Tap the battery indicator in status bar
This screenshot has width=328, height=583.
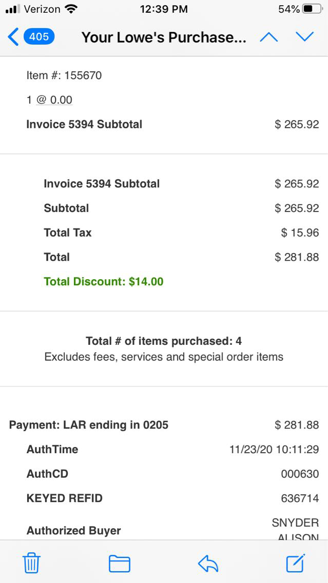[x=312, y=9]
